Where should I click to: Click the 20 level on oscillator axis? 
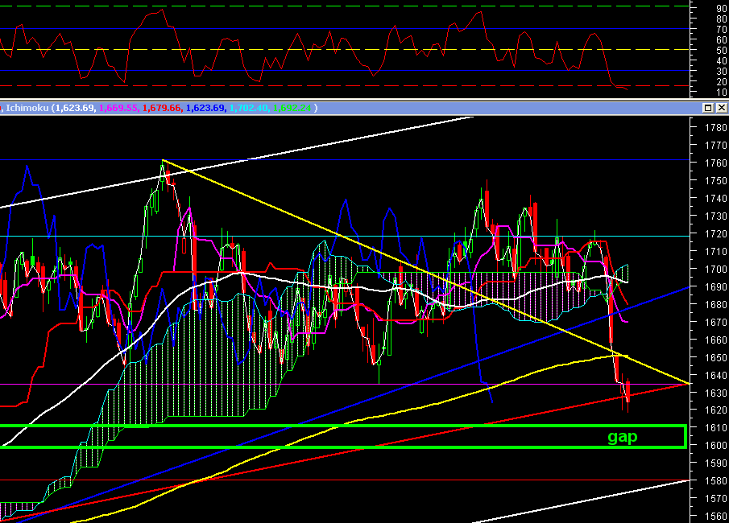click(722, 82)
